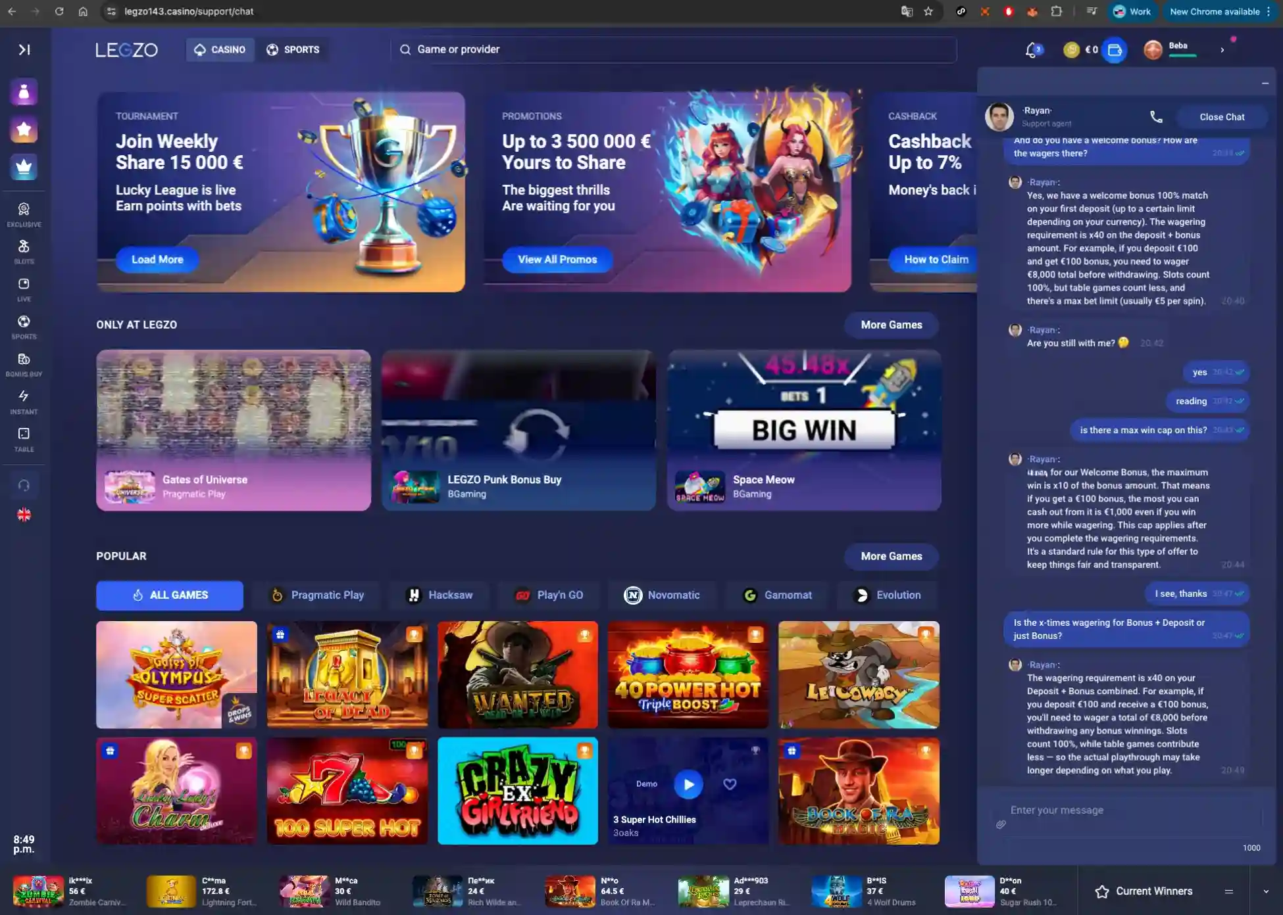Open the Gates of Universe game card
The width and height of the screenshot is (1283, 915).
pyautogui.click(x=234, y=430)
